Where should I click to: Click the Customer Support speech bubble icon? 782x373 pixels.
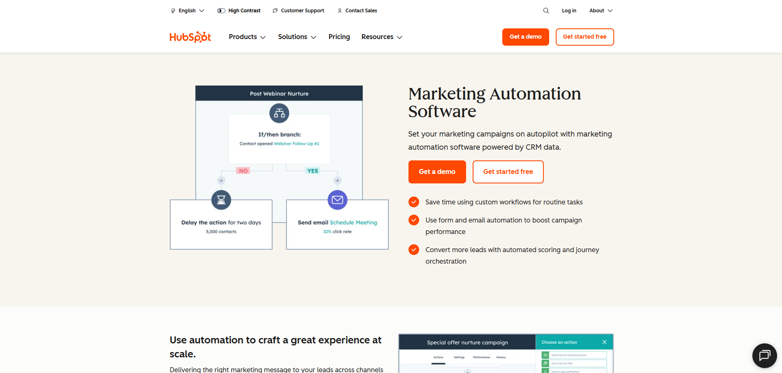click(x=275, y=10)
